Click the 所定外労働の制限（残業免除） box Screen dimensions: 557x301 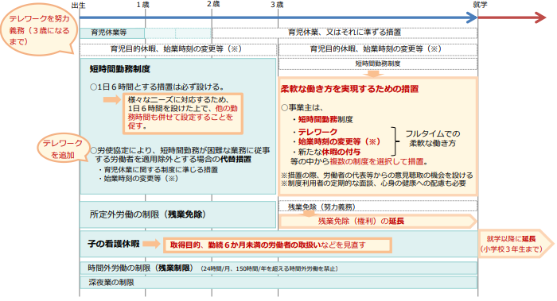click(x=177, y=214)
